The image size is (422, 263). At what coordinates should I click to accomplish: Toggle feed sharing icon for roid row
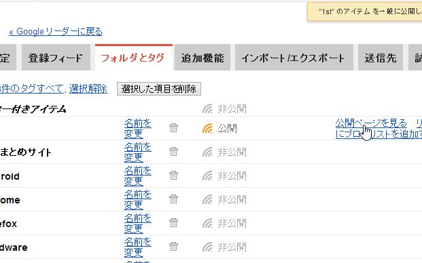coord(207,176)
